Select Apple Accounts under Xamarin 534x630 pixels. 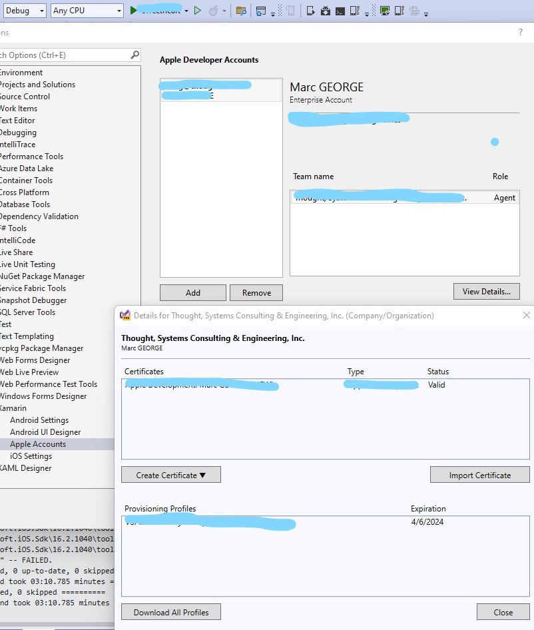pos(38,444)
